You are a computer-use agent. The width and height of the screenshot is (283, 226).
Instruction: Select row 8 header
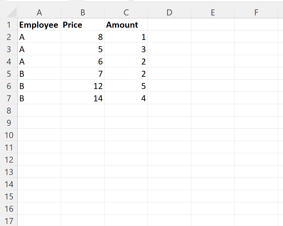[x=9, y=110]
